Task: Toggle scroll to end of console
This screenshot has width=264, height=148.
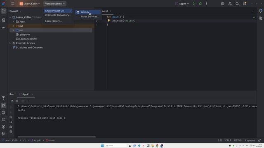Action: tap(11, 122)
